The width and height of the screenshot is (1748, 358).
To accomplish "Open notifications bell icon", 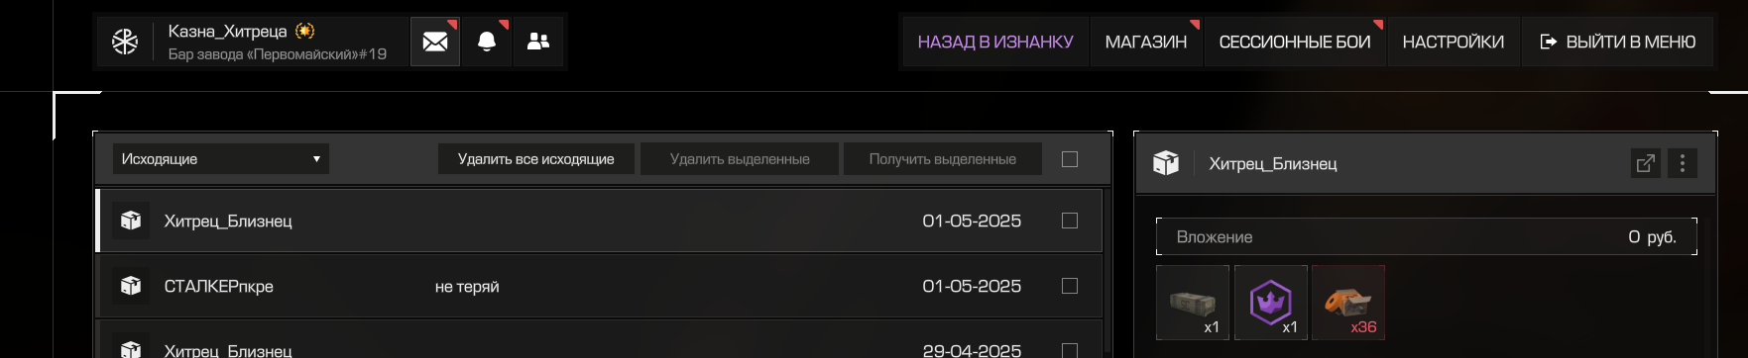I will click(x=487, y=42).
